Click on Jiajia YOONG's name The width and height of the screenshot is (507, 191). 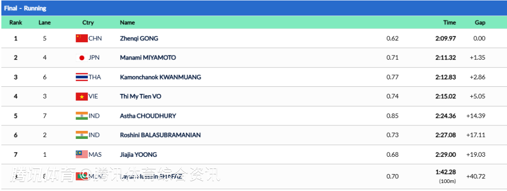[x=138, y=154]
